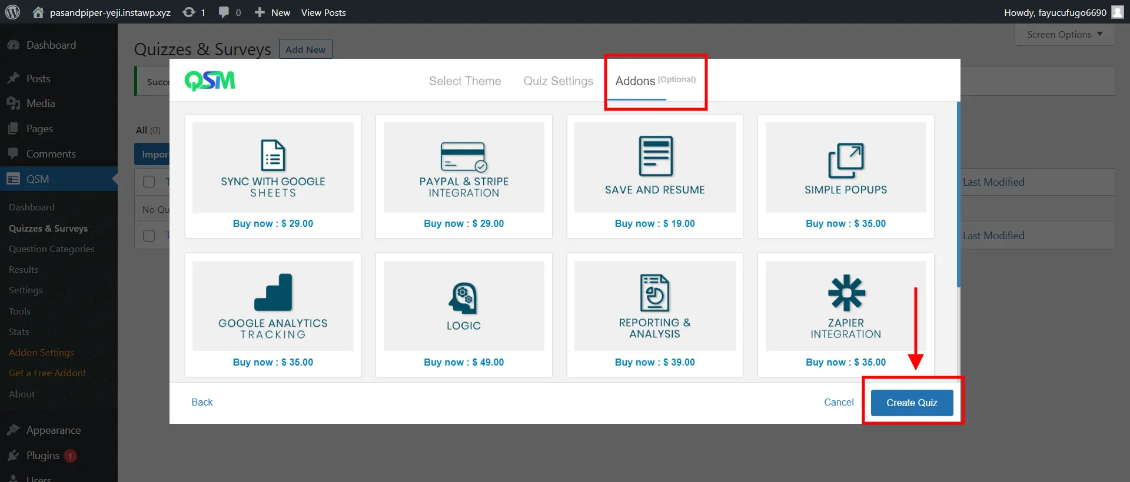
Task: Filter by All (0) quizzes
Action: coord(148,130)
